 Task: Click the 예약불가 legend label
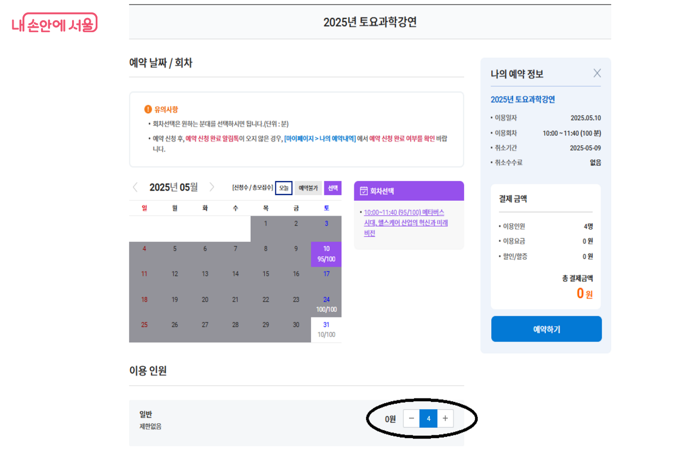click(x=308, y=188)
